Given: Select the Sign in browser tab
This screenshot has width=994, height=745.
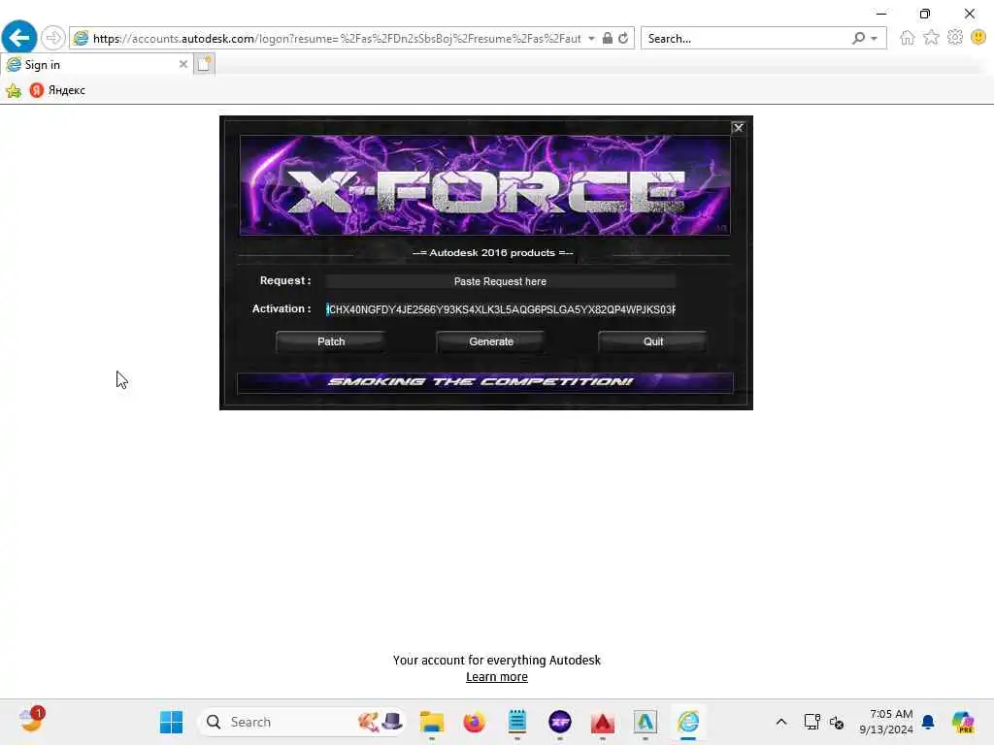Looking at the screenshot, I should pyautogui.click(x=95, y=64).
